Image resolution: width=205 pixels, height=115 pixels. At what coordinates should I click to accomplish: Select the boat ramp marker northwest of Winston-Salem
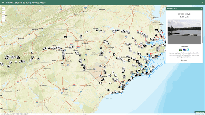[65, 37]
